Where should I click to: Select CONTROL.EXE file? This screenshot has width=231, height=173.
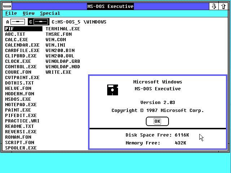pyautogui.click(x=21, y=67)
